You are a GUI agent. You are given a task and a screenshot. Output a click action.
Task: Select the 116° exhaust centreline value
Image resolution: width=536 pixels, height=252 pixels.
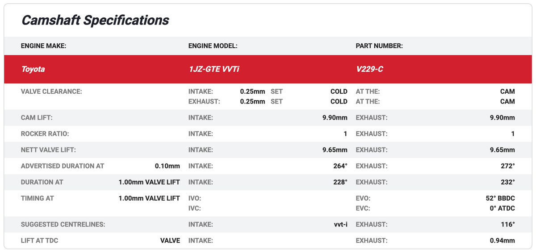(507, 224)
